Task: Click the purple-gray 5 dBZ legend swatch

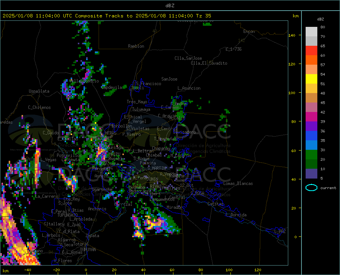Action: click(311, 174)
